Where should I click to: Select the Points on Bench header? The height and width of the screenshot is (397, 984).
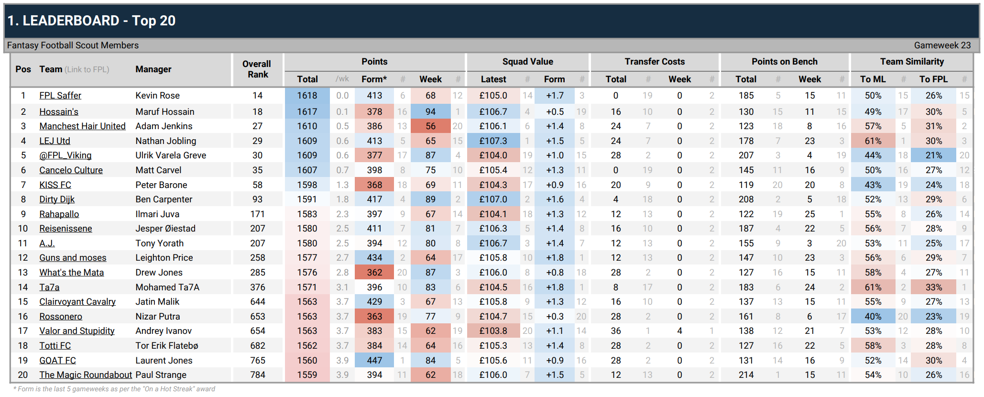(x=784, y=62)
